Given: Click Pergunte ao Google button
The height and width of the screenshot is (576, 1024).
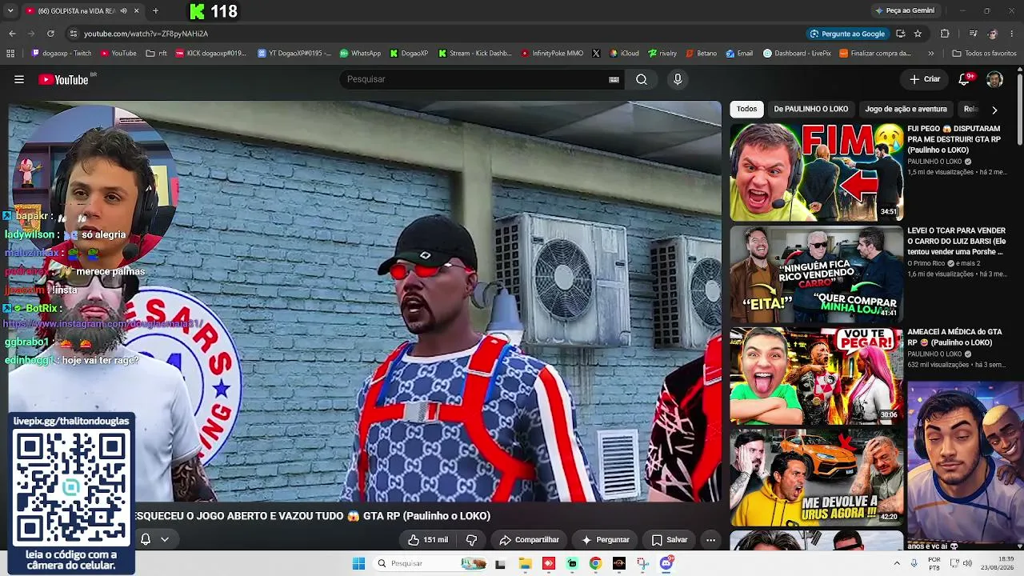Looking at the screenshot, I should [847, 34].
